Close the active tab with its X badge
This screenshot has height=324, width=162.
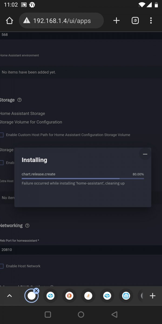point(36,291)
